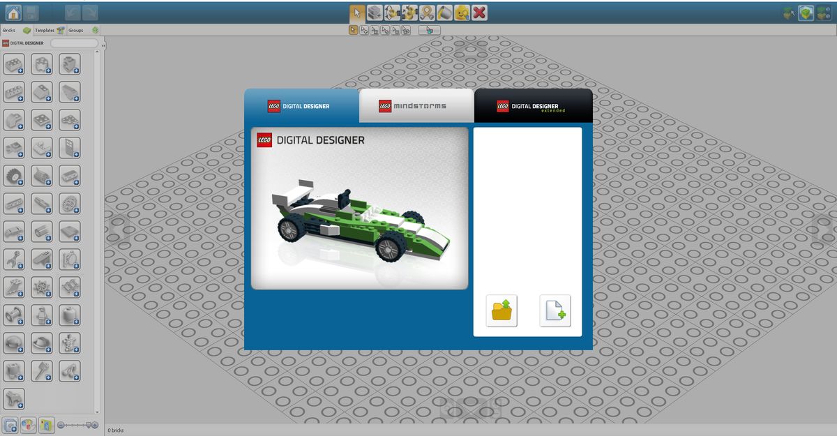837x436 pixels.
Task: Pick the Hinge Align tool
Action: (409, 12)
